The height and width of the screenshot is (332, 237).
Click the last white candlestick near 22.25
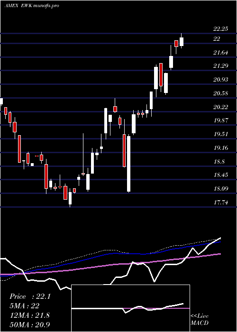click(x=182, y=42)
